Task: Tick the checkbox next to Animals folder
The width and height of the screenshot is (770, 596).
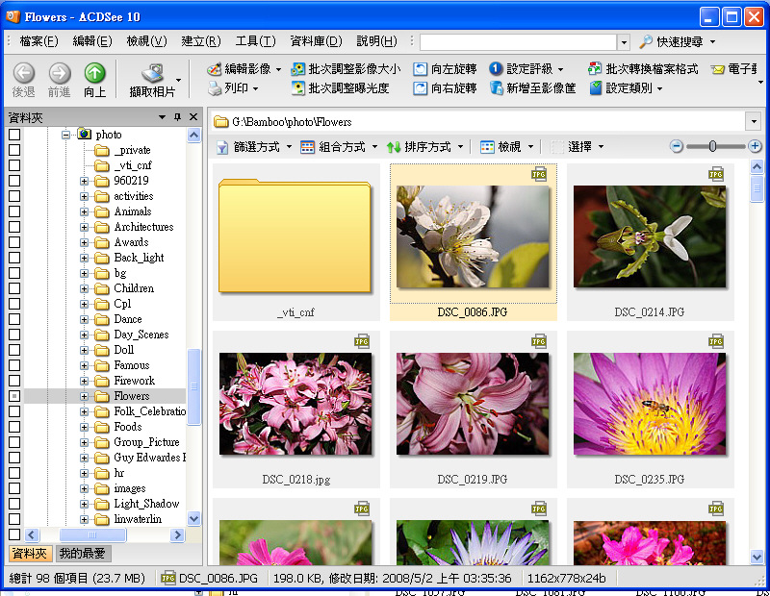Action: (x=14, y=211)
